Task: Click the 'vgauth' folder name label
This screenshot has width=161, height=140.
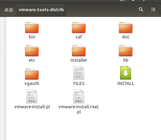Action: tap(32, 83)
